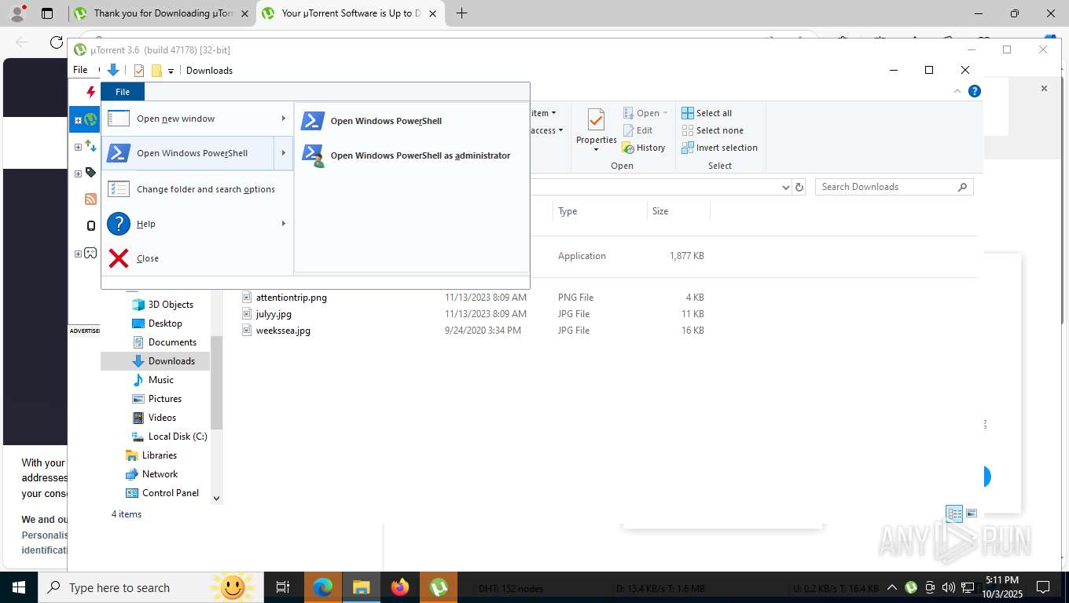Open the Help menu entry
Screen dimensions: 1069x603
(x=197, y=224)
